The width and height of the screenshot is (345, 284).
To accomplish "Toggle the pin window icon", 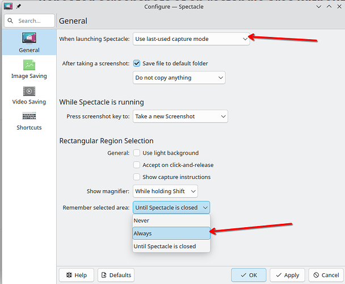I will point(19,7).
